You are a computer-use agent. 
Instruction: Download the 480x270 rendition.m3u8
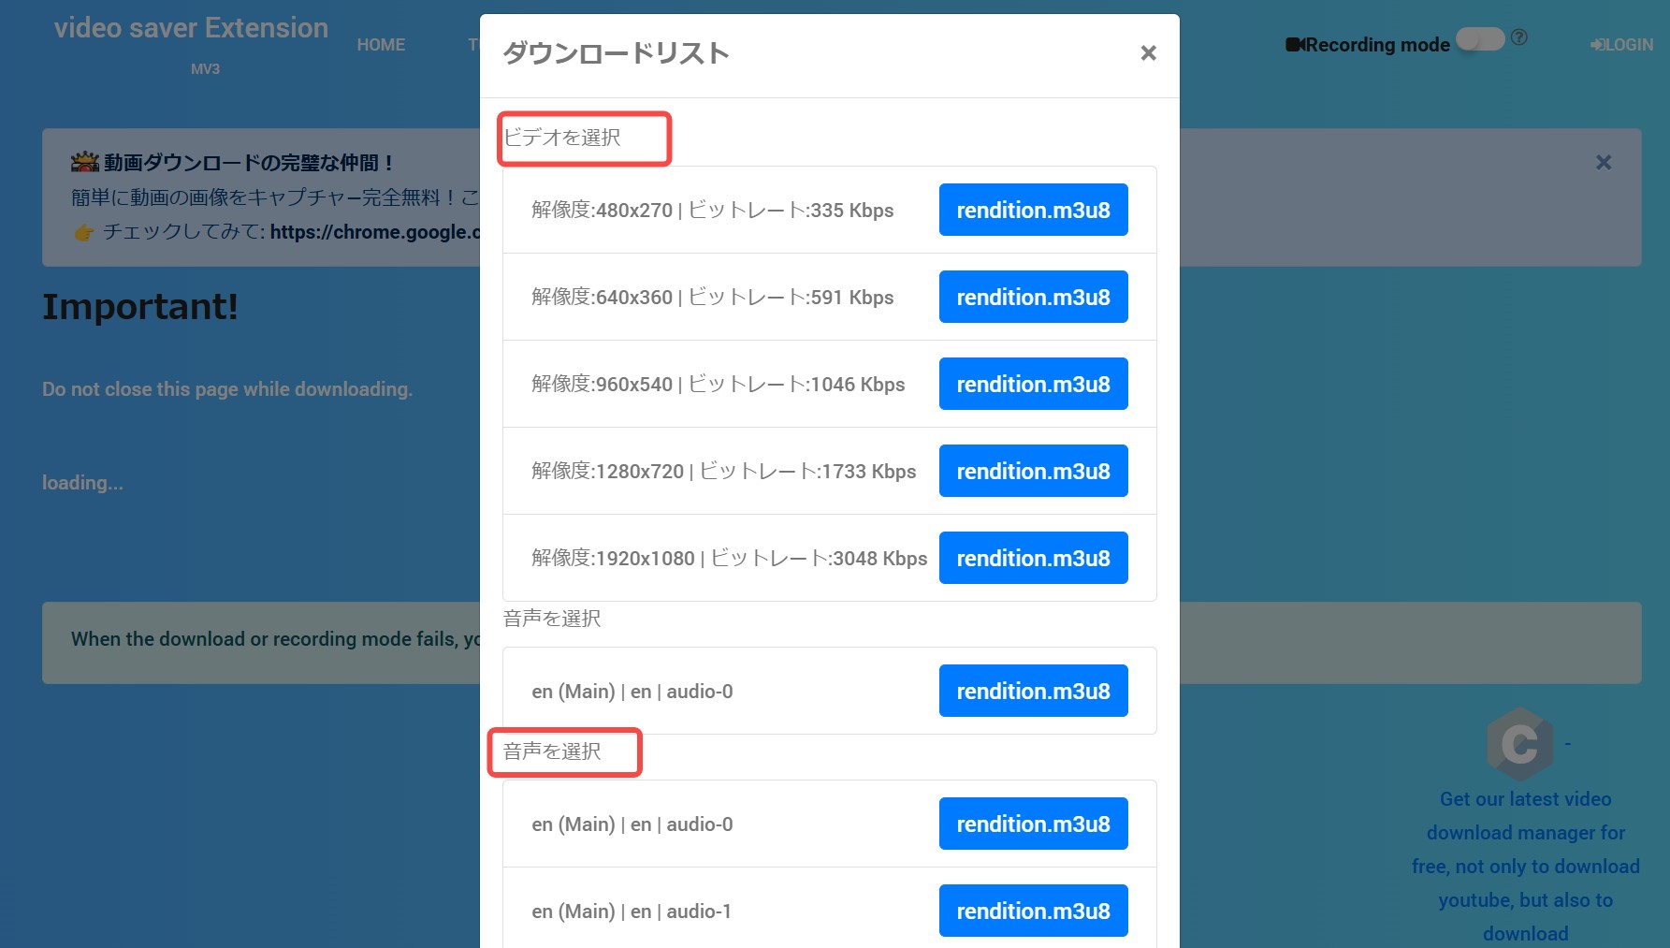coord(1033,210)
